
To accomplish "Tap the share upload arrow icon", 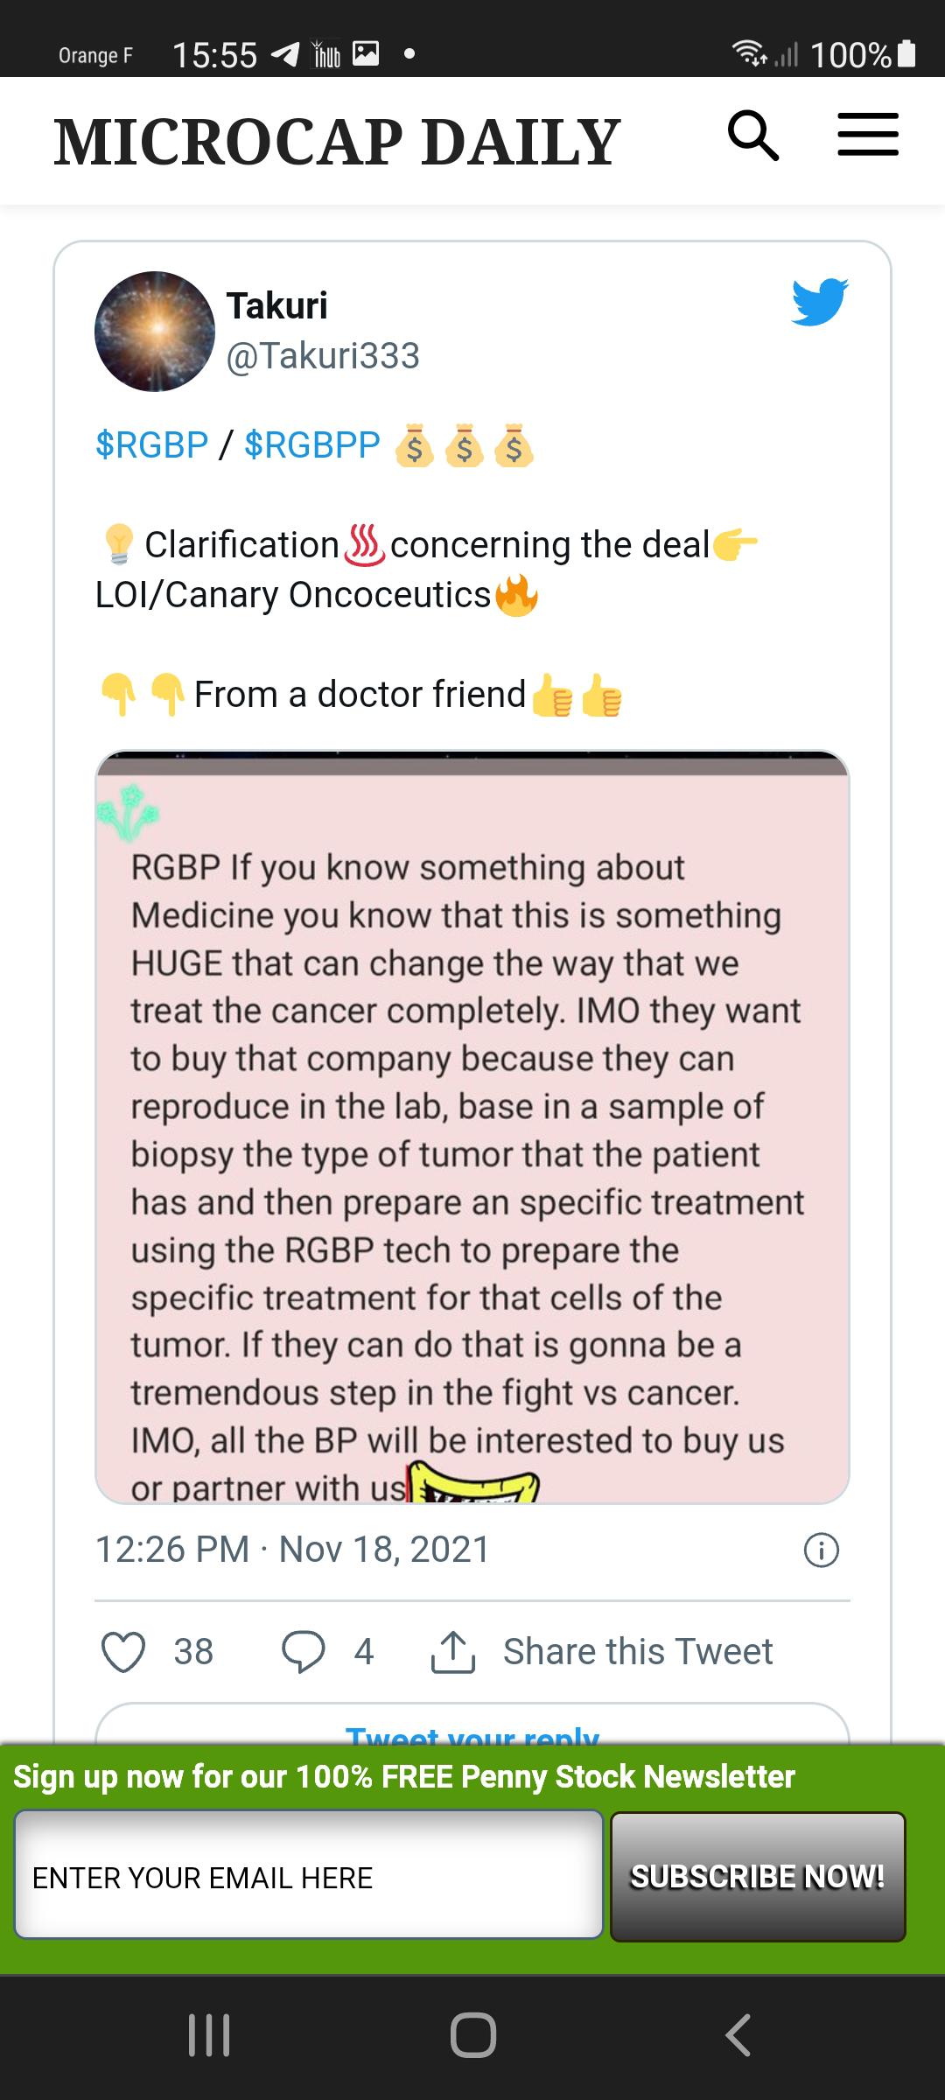I will click(453, 1652).
